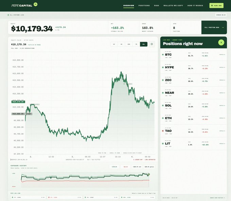The height and width of the screenshot is (201, 231).
Task: Open the BTC position row
Action: coord(193,55)
